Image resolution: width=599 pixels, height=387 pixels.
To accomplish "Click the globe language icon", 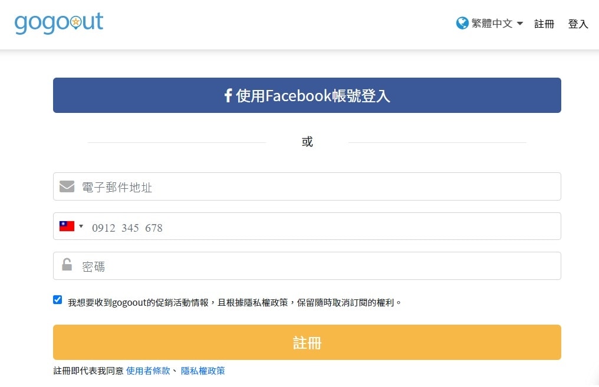I will pos(462,24).
